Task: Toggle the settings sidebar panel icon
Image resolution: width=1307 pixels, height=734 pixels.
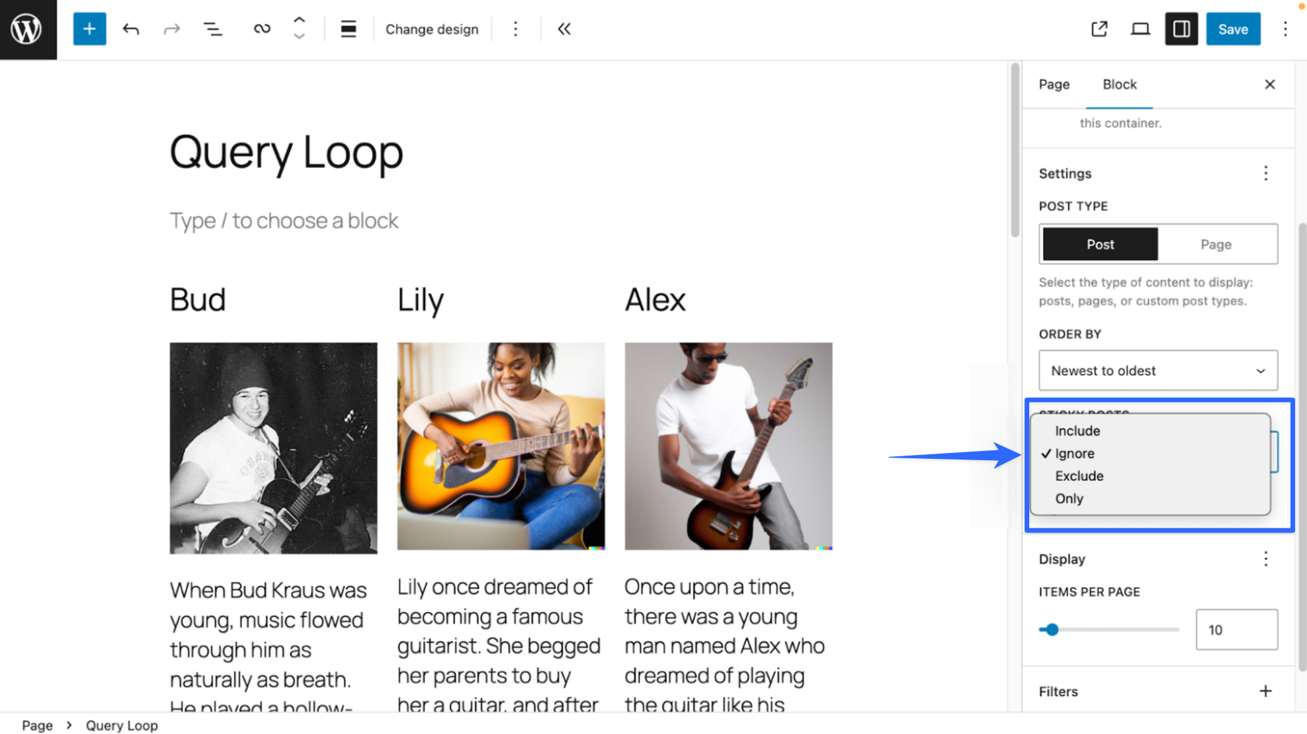Action: pyautogui.click(x=1181, y=29)
